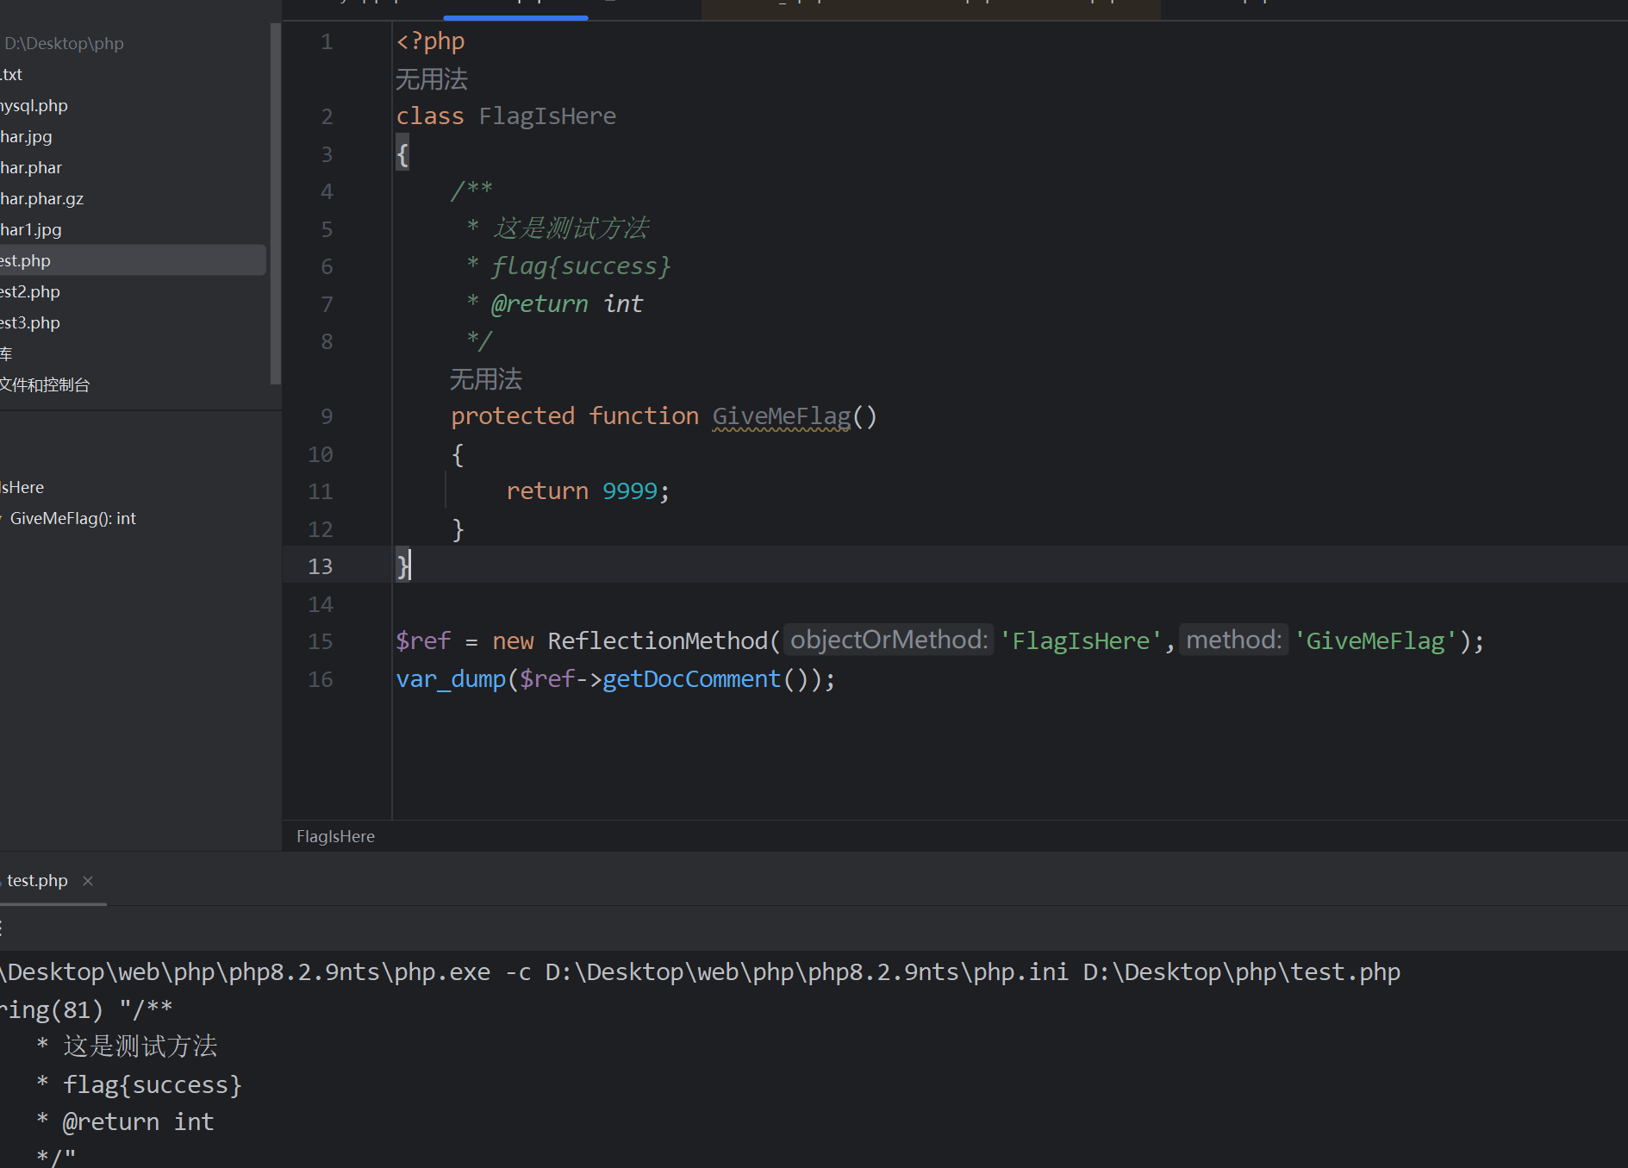This screenshot has width=1628, height=1168.
Task: Click the objectOrMethod: inlay hint
Action: coord(889,640)
